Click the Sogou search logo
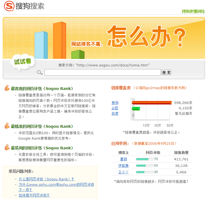The image size is (207, 199). click(x=24, y=6)
